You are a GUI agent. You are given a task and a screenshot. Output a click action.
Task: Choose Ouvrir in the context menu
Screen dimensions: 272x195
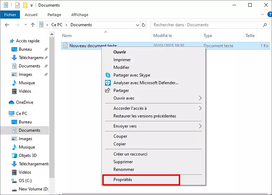(x=154, y=52)
